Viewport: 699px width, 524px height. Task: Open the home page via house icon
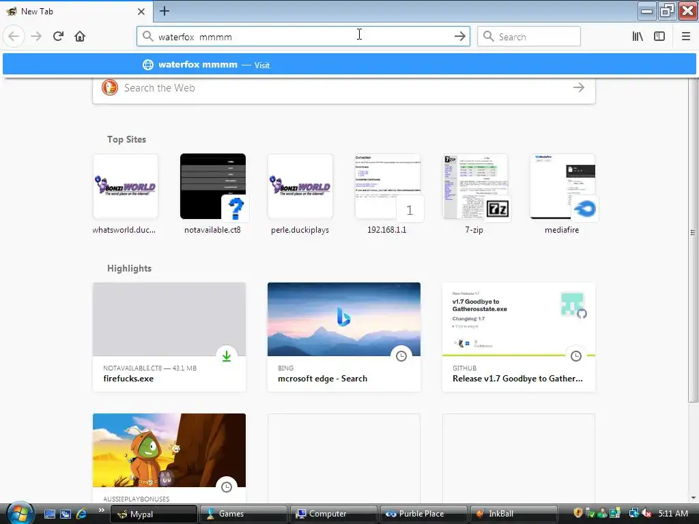point(80,36)
